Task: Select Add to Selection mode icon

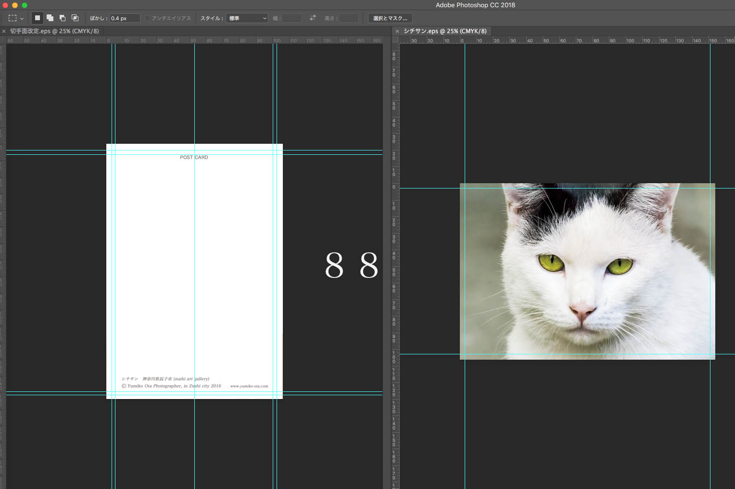Action: tap(50, 18)
